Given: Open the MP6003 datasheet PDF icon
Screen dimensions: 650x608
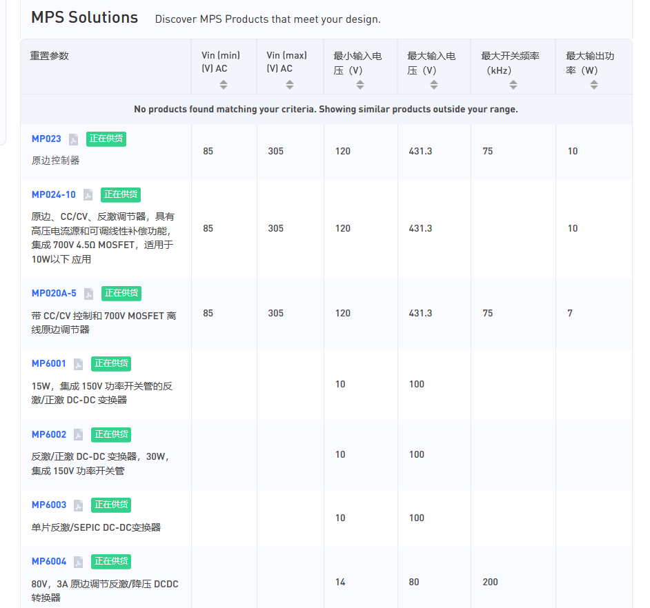Looking at the screenshot, I should tap(79, 505).
